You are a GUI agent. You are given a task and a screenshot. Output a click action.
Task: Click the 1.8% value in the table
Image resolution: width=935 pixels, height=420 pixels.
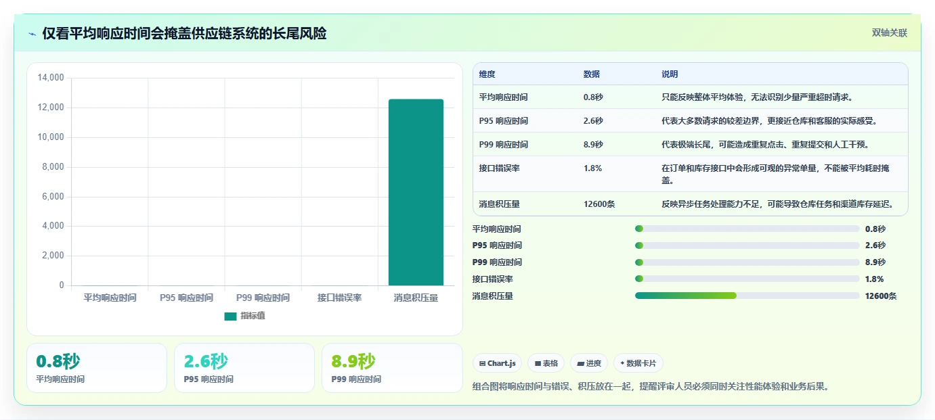[x=592, y=168]
